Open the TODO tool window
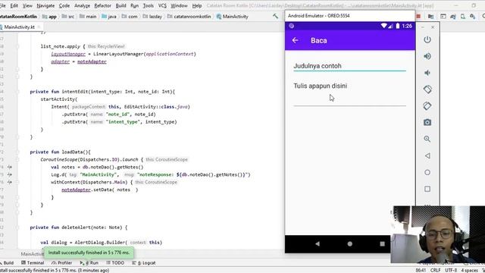Screen dimensions: 485x273 [x=115, y=263]
